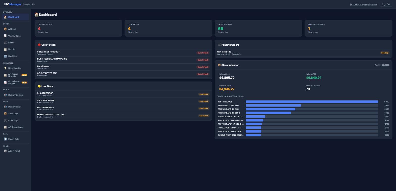396x191 pixels.
Task: Open the Low Stock summary card
Action: pyautogui.click(x=168, y=28)
